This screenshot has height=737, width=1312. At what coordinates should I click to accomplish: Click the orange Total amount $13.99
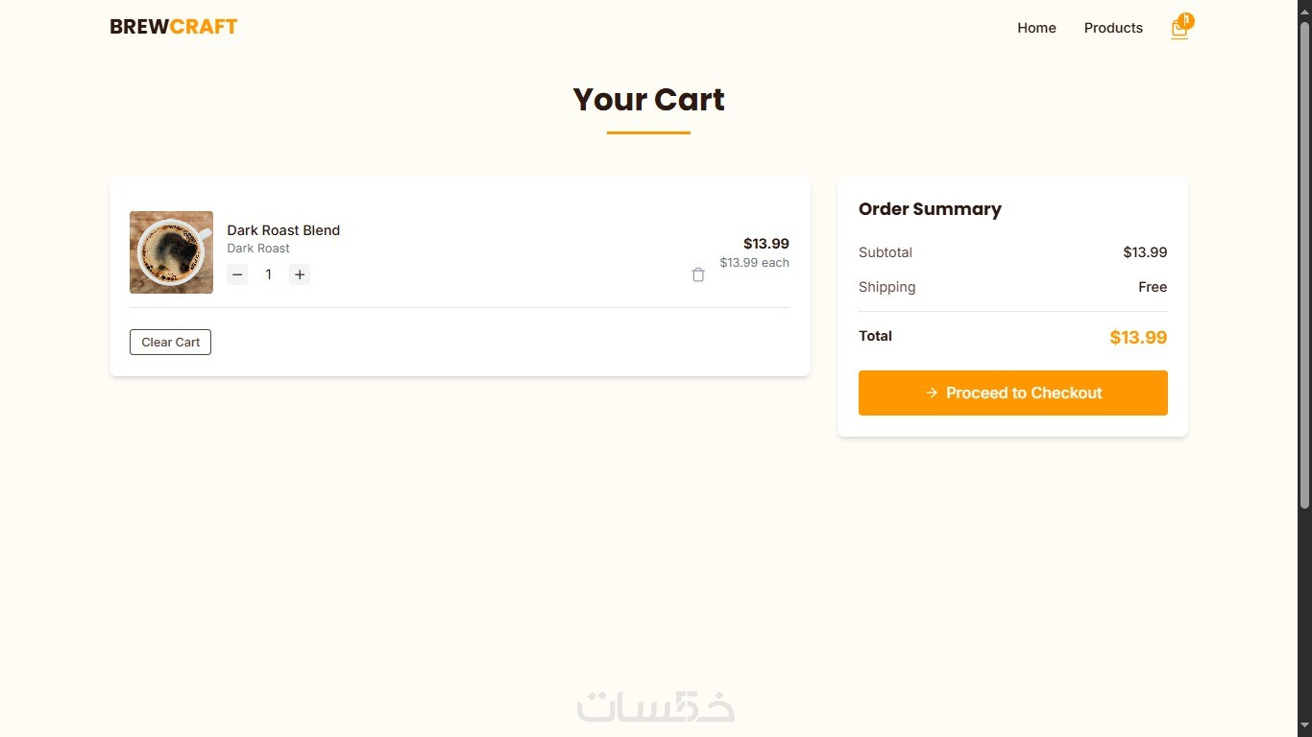click(x=1138, y=338)
